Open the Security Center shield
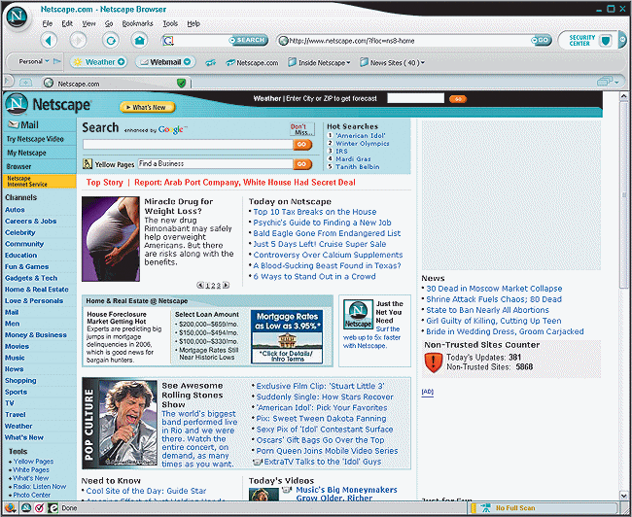Screen dimensions: 632x517 (x=605, y=40)
